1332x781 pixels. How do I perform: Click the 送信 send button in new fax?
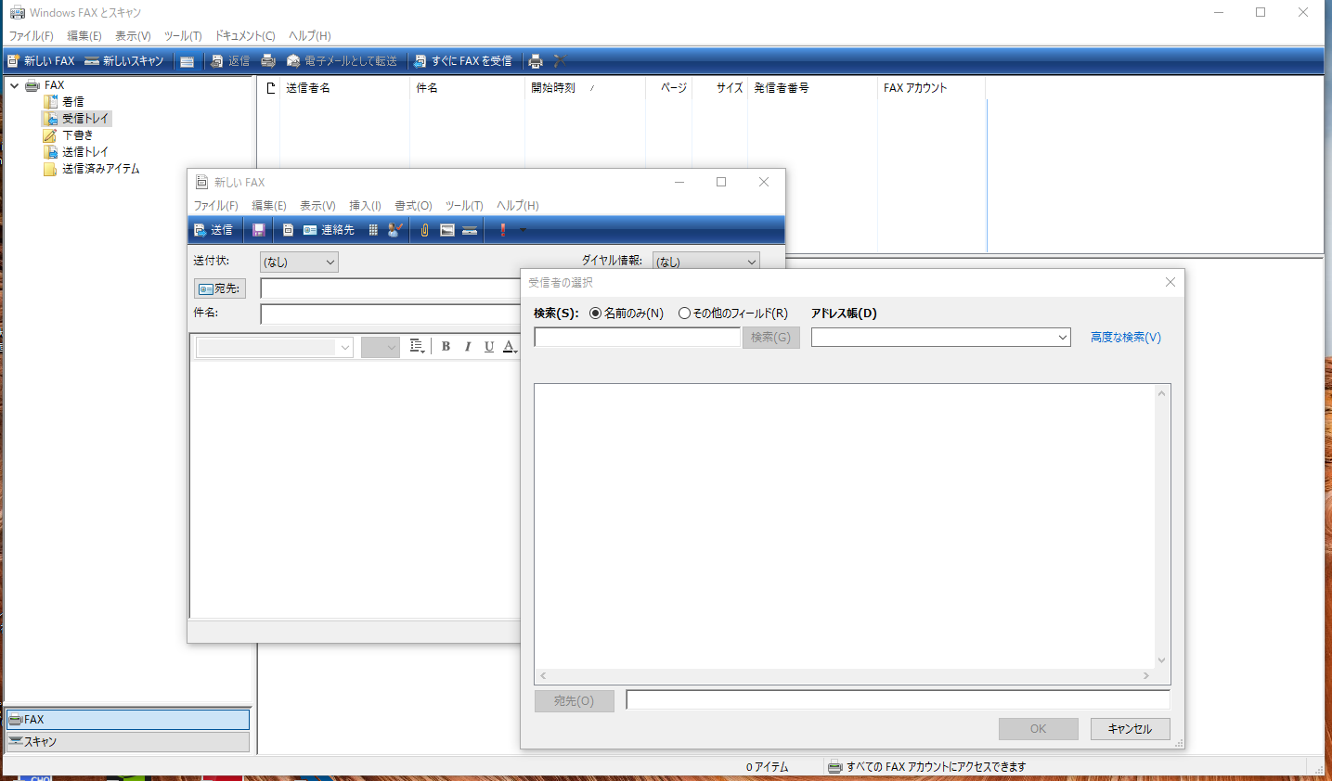pos(213,230)
